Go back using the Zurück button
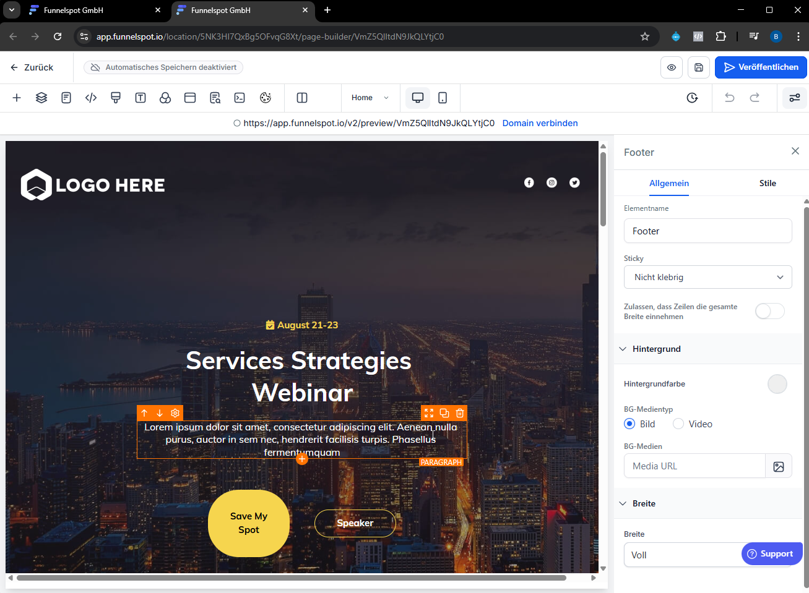The height and width of the screenshot is (593, 809). (32, 67)
